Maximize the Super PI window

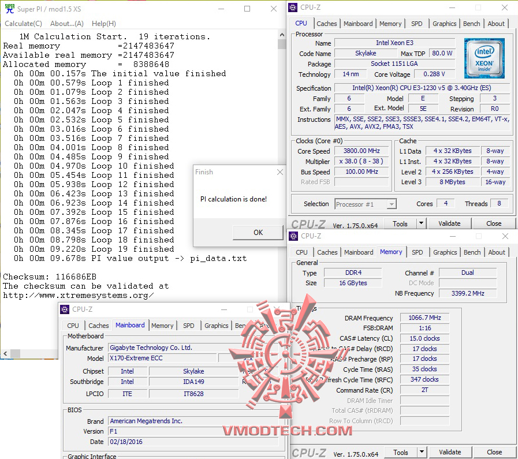coord(247,9)
